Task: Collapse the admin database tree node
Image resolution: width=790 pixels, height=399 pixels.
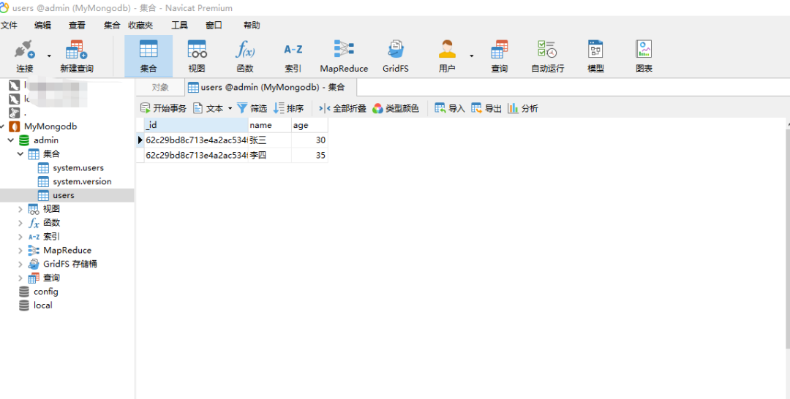Action: click(10, 140)
